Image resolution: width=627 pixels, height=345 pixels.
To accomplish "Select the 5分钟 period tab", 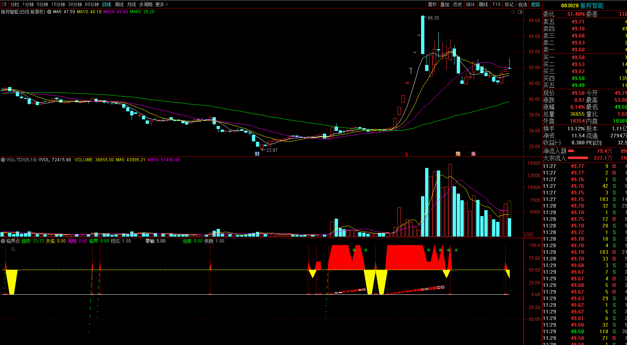I will click(42, 4).
